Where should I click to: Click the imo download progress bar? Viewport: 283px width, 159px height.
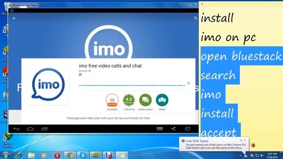pos(132,85)
